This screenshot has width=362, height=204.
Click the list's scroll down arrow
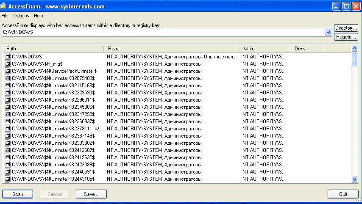pyautogui.click(x=355, y=179)
